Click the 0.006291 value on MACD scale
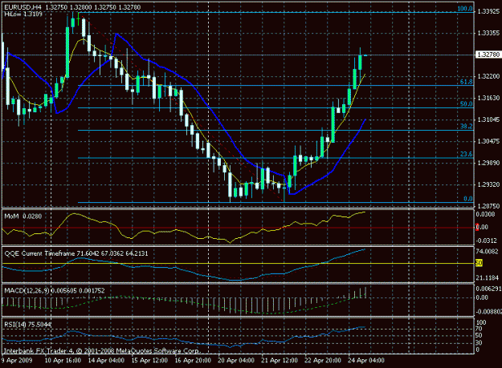502x368 pixels. click(488, 289)
